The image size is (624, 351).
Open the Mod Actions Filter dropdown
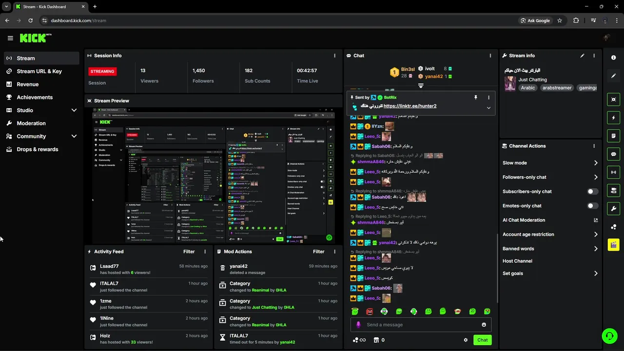pos(319,252)
